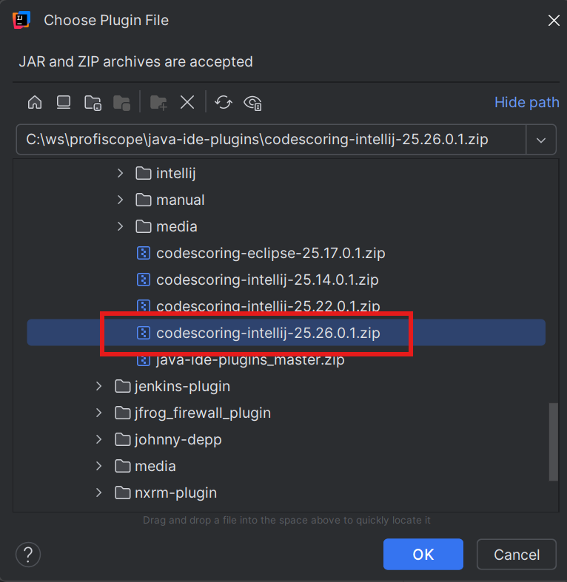567x582 pixels.
Task: Click the Cancel button
Action: [x=517, y=554]
